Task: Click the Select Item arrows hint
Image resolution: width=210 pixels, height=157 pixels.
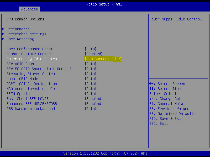Action: coord(165,89)
